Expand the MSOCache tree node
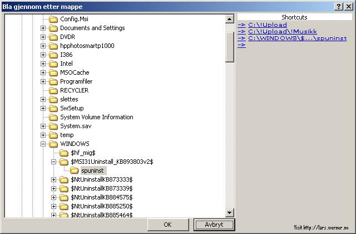The width and height of the screenshot is (356, 234). pyautogui.click(x=43, y=72)
